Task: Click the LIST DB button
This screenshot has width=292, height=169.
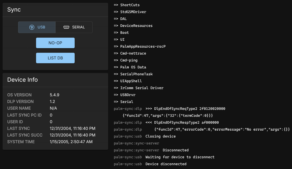Action: pyautogui.click(x=55, y=58)
